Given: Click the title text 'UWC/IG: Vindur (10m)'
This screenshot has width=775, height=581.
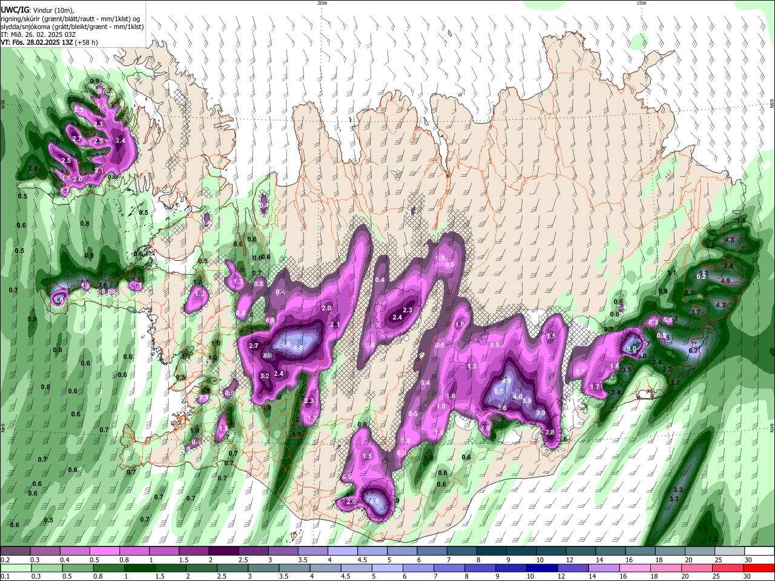Looking at the screenshot, I should click(x=37, y=10).
